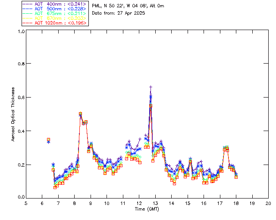Click the AOT 500nm legend entry
Image resolution: width=276 pixels, height=220 pixels.
(55, 9)
